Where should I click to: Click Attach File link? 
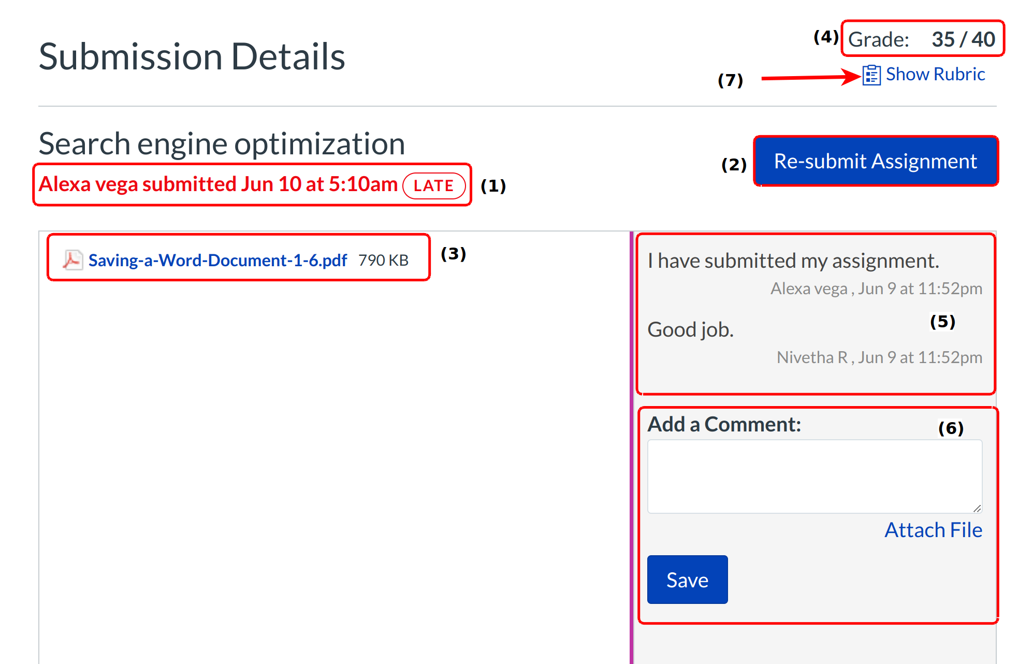[933, 530]
